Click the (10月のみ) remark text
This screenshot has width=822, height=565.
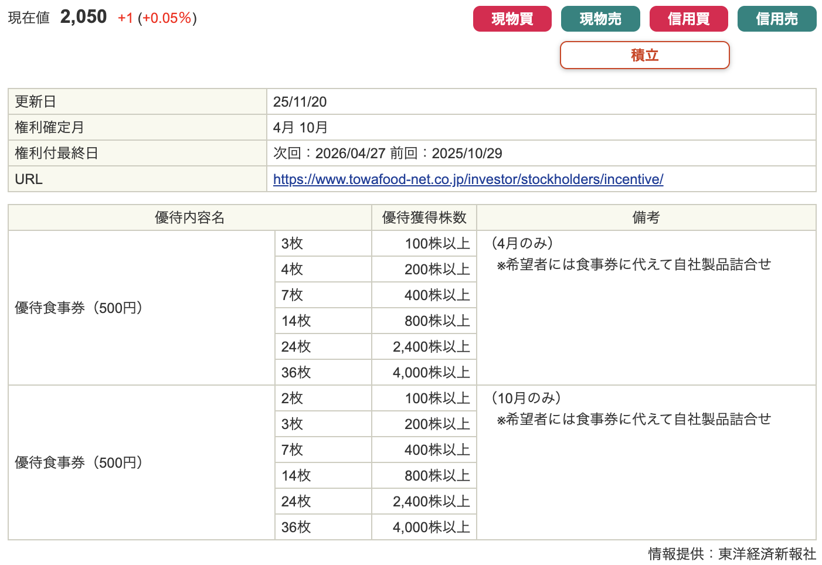point(526,398)
